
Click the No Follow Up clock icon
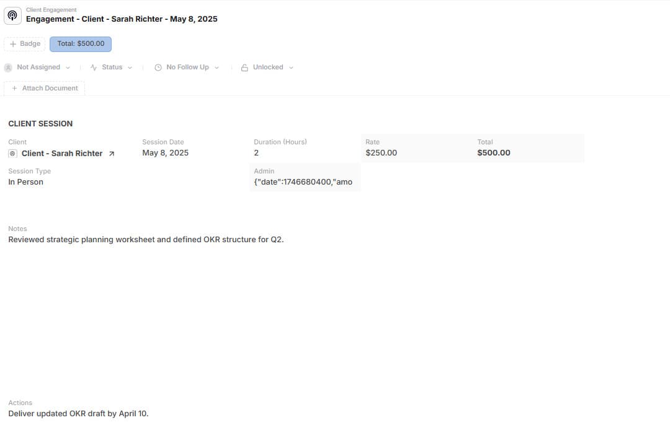coord(158,68)
